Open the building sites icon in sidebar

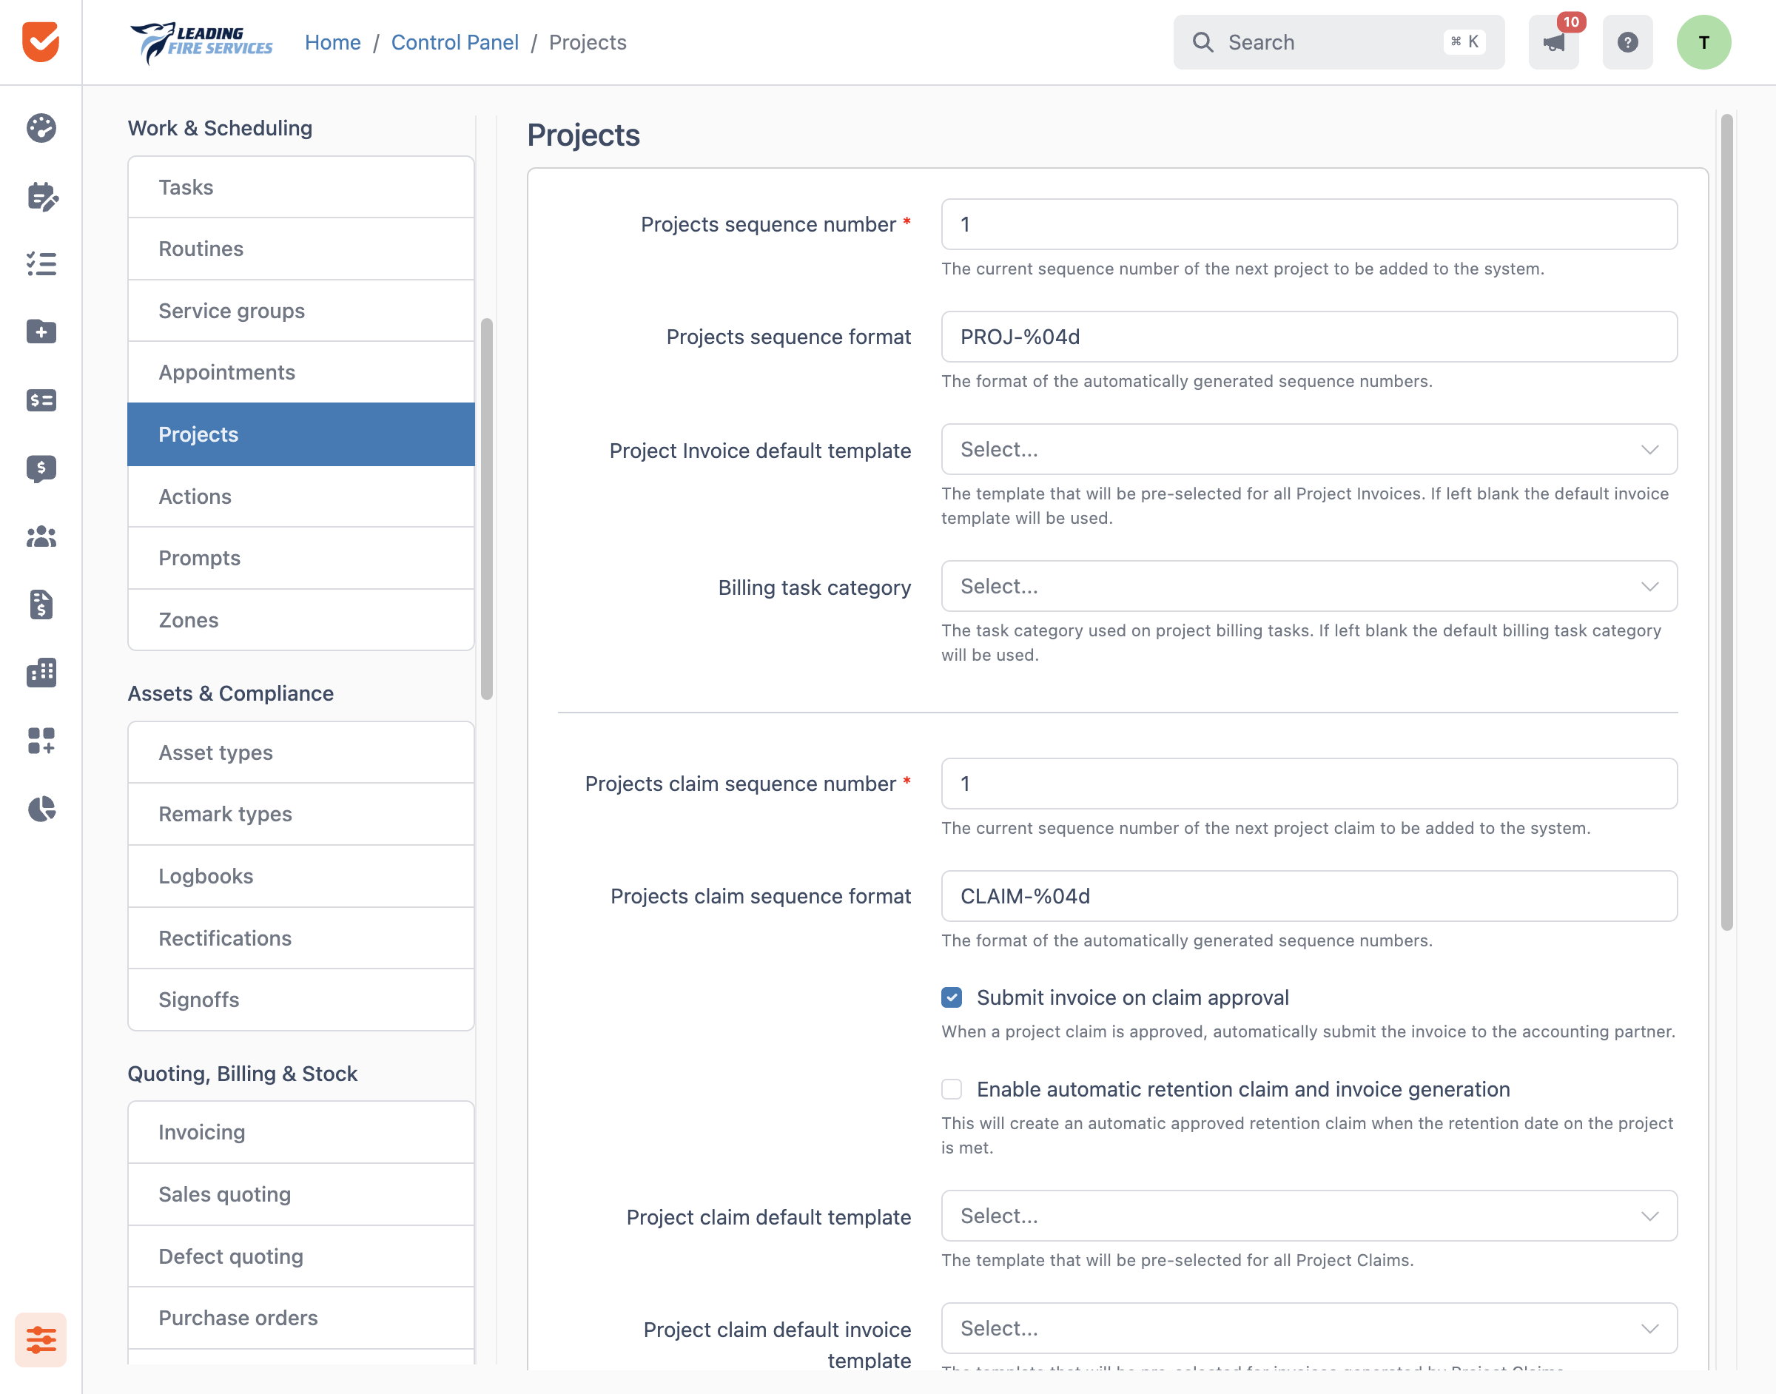pyautogui.click(x=41, y=673)
